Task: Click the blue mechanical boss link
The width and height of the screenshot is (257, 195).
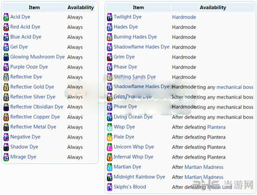Action: 235,87
